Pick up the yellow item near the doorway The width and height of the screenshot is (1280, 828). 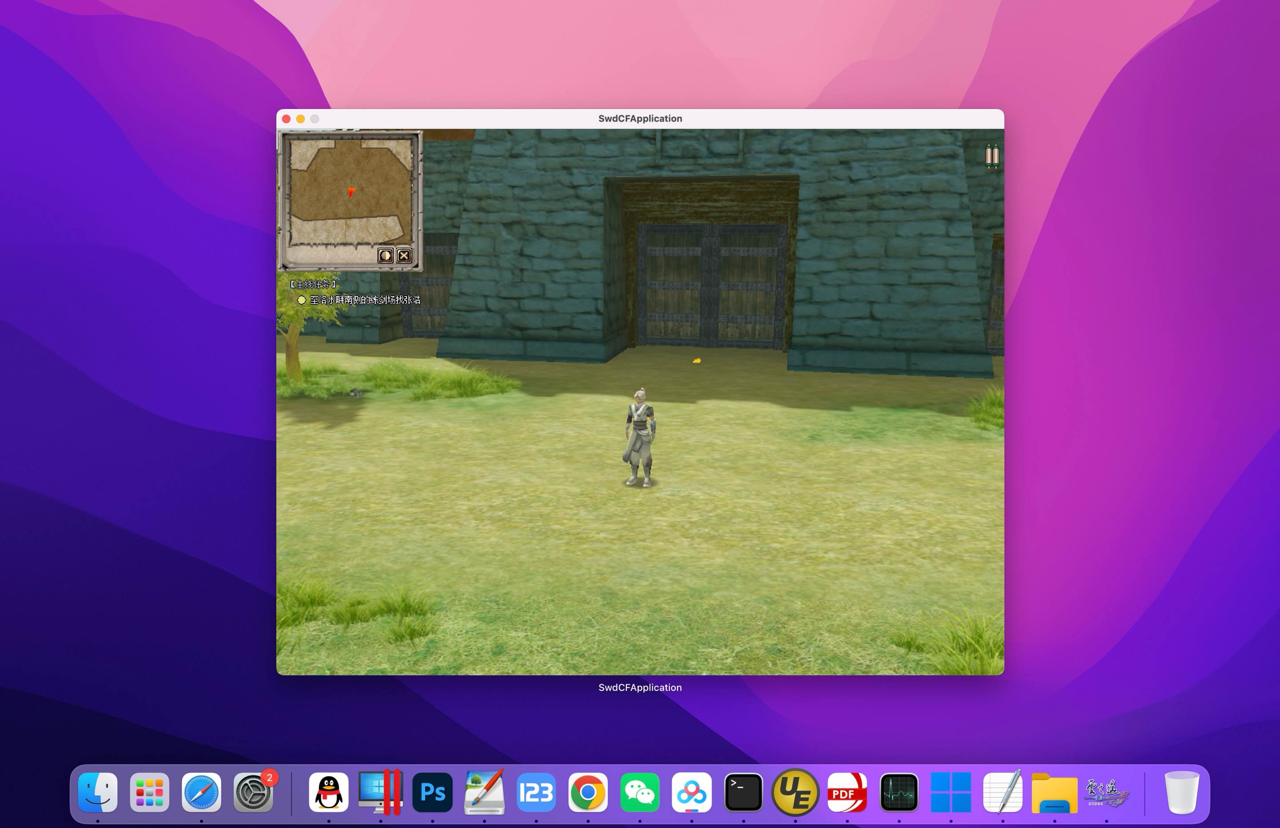click(x=697, y=360)
